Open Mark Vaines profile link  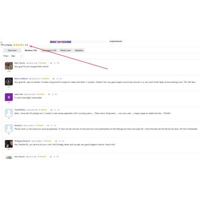pyautogui.click(x=20, y=63)
